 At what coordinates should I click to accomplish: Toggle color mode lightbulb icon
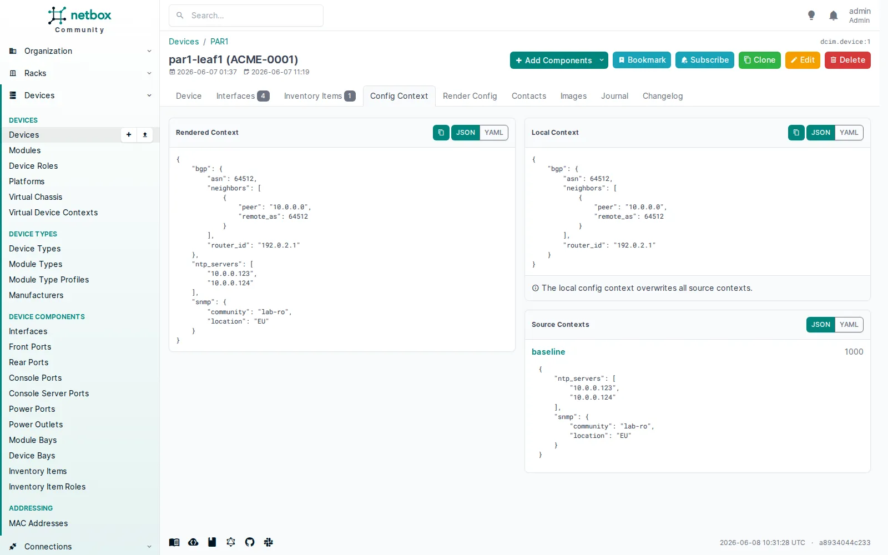click(x=811, y=16)
